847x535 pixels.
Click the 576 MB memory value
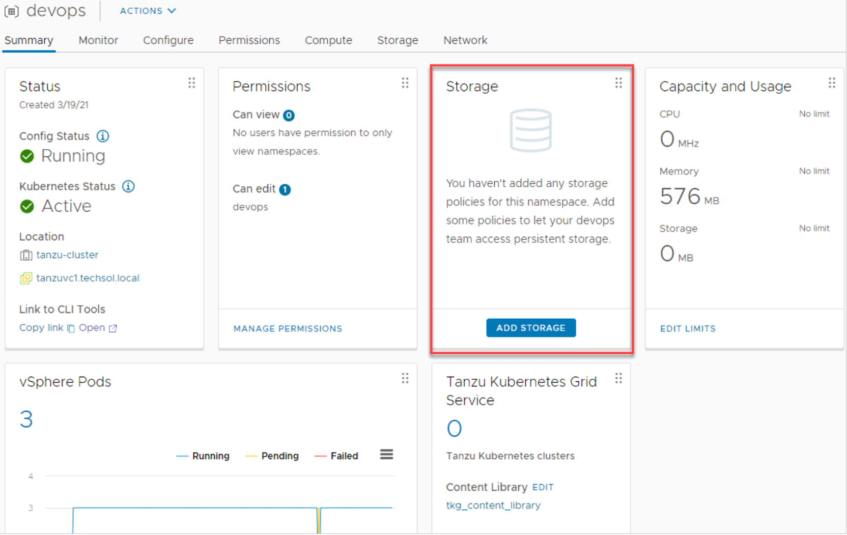click(x=689, y=196)
